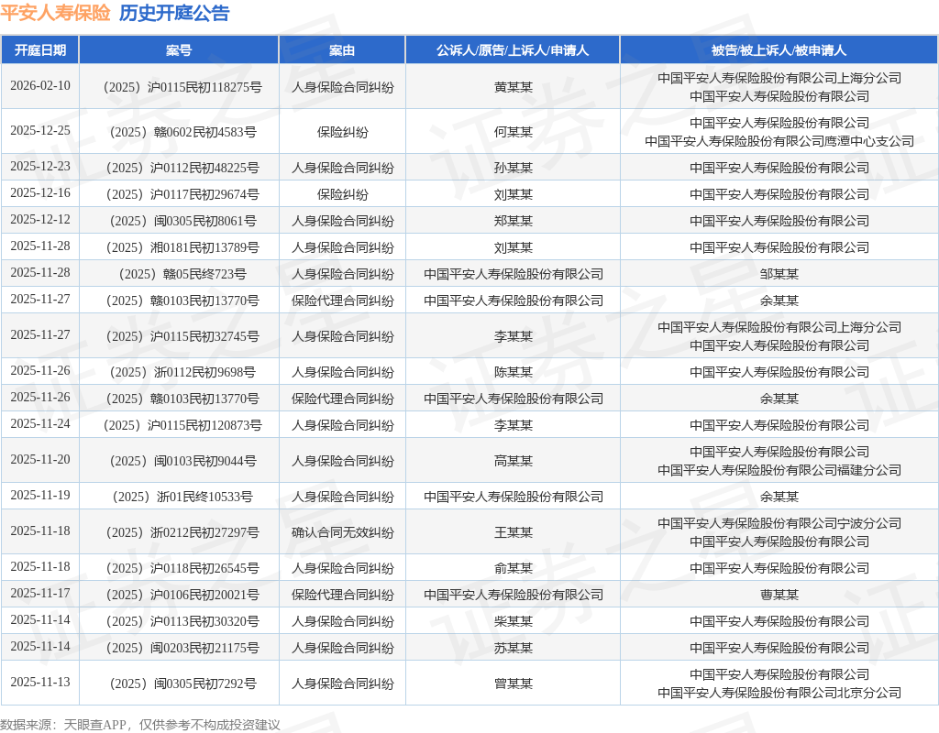This screenshot has height=733, width=939.
Task: Click defendant name 邹某某
Action: tap(779, 275)
